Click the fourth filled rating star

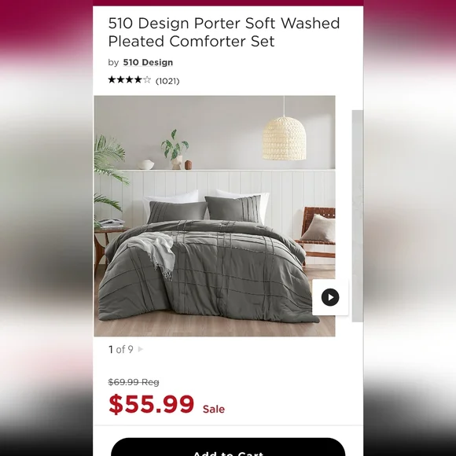tap(138, 79)
